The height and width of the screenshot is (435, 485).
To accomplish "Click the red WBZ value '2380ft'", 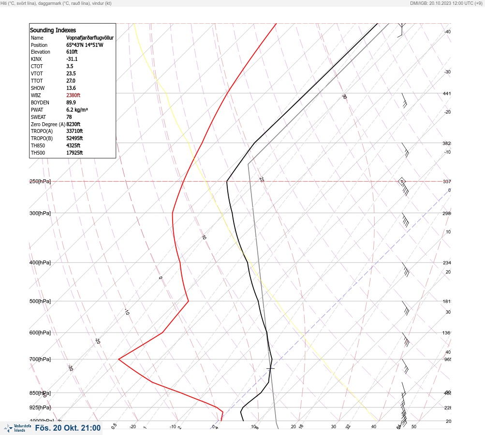I will (73, 95).
